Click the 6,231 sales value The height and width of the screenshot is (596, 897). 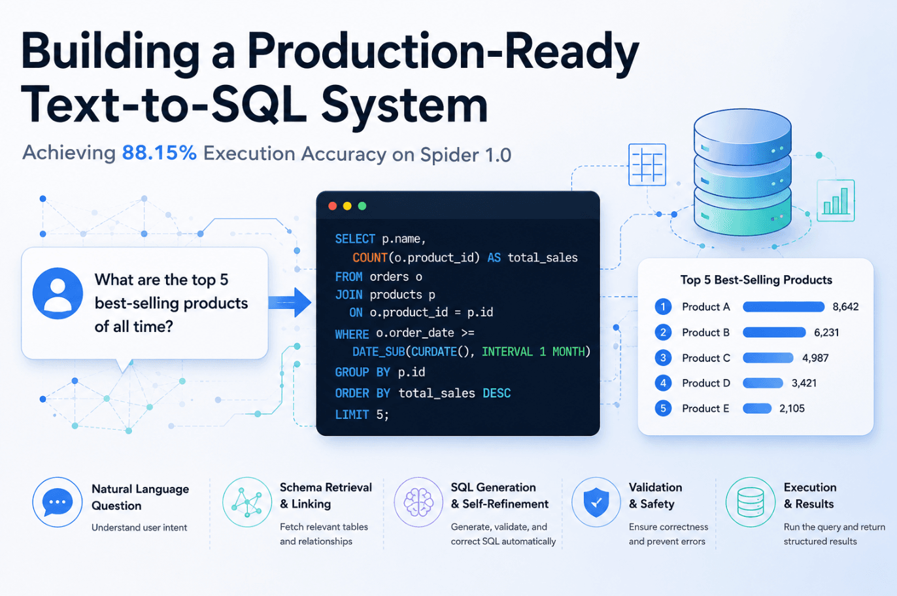tap(826, 332)
